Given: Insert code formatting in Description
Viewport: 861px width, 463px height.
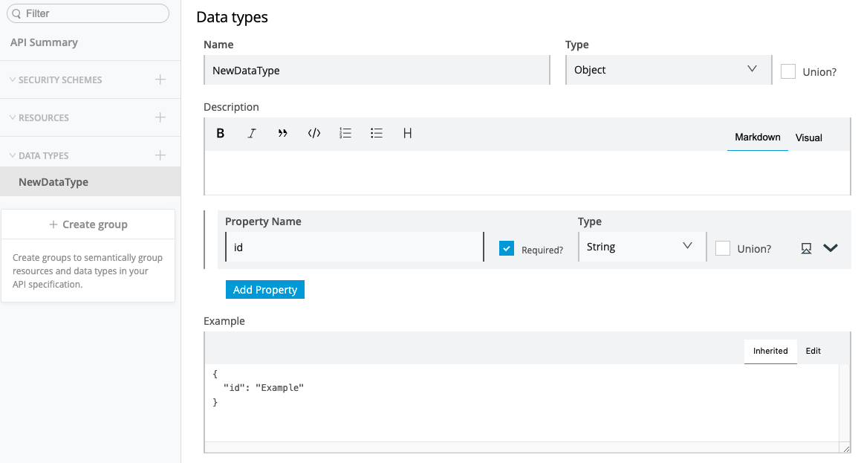Looking at the screenshot, I should tap(314, 134).
